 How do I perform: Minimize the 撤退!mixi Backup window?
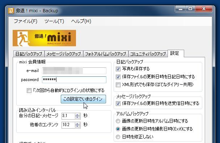pos(181,9)
